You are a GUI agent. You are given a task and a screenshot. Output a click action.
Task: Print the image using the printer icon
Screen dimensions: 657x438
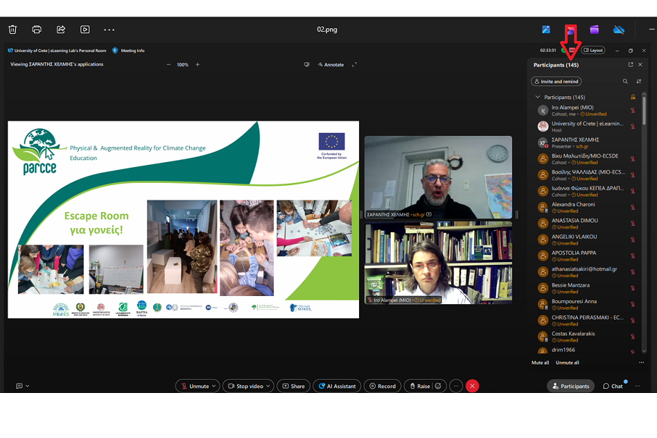click(36, 29)
